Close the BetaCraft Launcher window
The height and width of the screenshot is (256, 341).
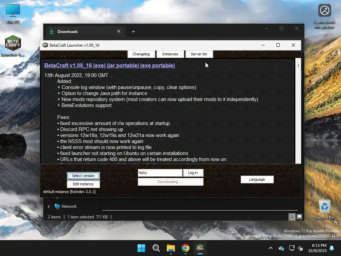pos(293,45)
